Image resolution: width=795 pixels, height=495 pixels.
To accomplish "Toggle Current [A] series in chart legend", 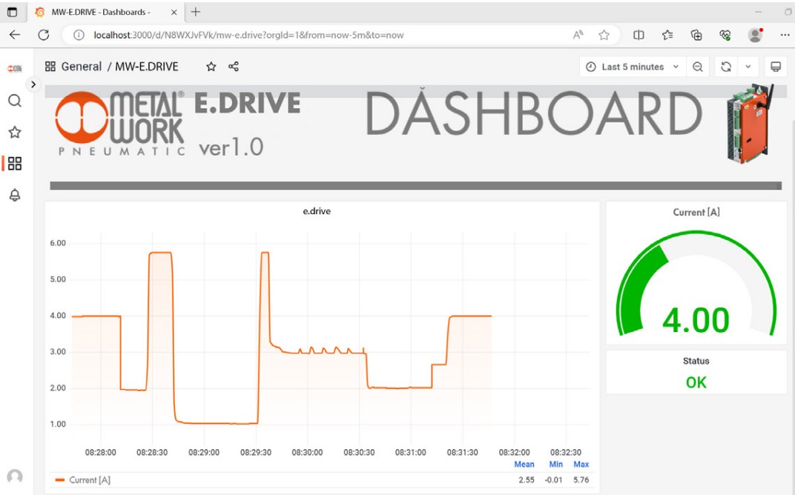I will (90, 480).
